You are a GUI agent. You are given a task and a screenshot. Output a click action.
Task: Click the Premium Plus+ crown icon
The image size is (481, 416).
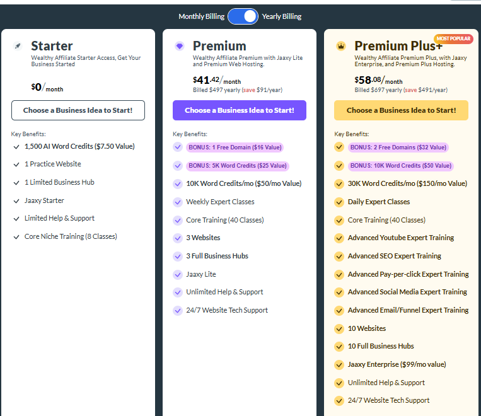point(341,46)
